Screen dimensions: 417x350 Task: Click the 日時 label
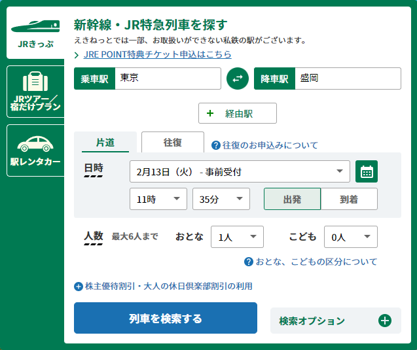click(94, 168)
